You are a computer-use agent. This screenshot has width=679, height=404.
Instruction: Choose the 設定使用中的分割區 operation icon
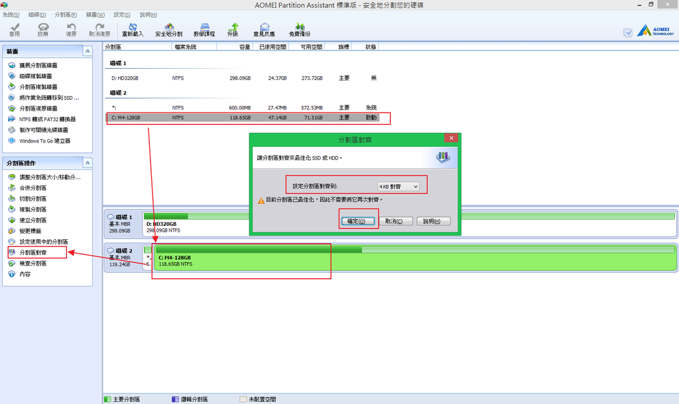[x=12, y=242]
